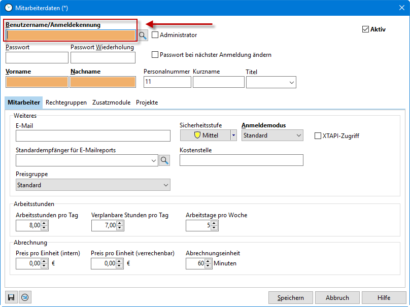Switch to the Rechtegruppen tab

click(66, 103)
